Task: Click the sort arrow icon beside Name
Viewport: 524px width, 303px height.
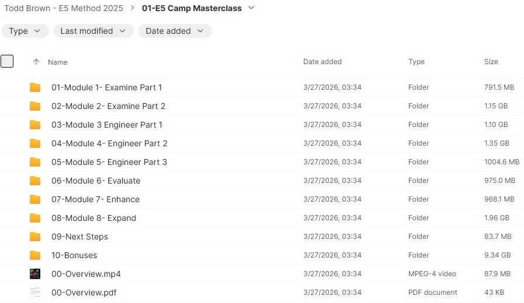Action: coord(36,62)
